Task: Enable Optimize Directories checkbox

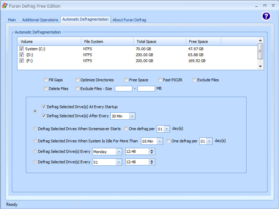Action: [x=77, y=80]
